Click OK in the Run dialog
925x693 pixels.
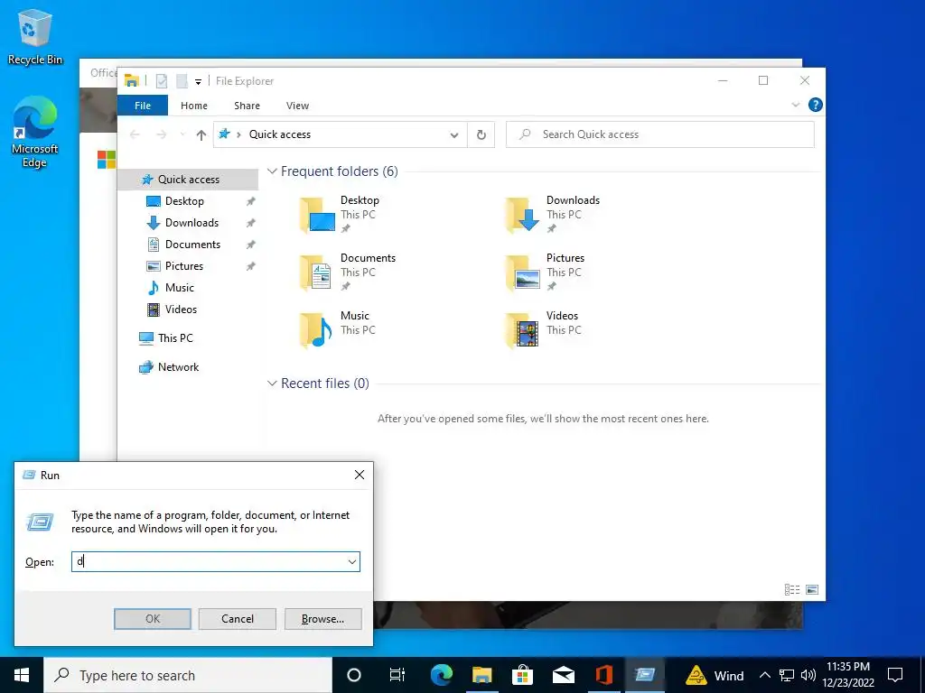click(152, 619)
